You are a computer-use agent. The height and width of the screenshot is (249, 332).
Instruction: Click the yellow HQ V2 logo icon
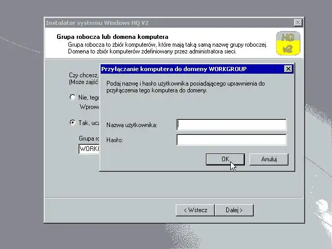[288, 43]
